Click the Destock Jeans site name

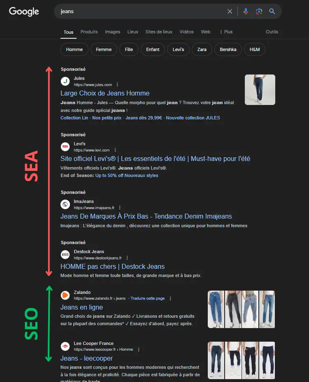[89, 252]
